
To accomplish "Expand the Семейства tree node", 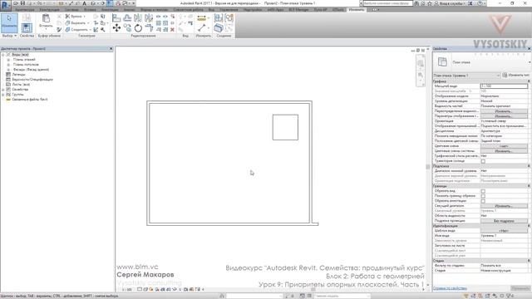I will point(3,90).
